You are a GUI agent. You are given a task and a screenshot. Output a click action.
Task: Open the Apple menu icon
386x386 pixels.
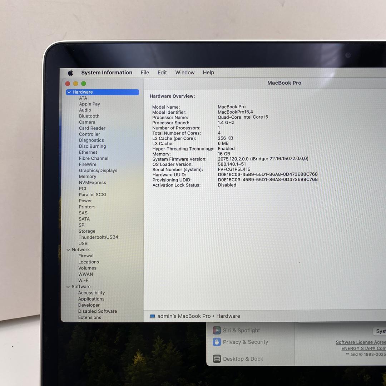click(70, 73)
